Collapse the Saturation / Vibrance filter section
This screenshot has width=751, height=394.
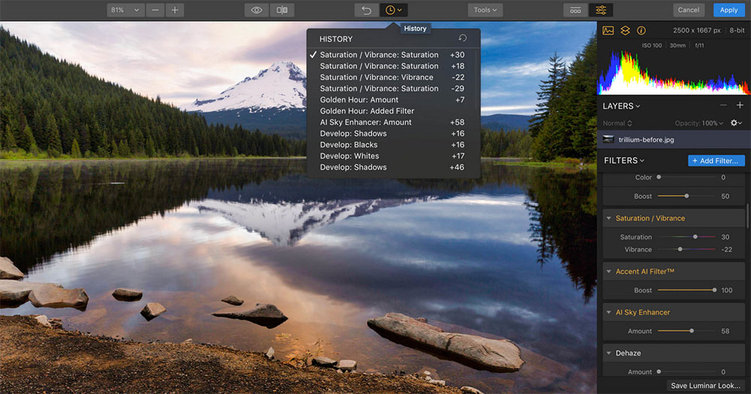click(x=608, y=218)
